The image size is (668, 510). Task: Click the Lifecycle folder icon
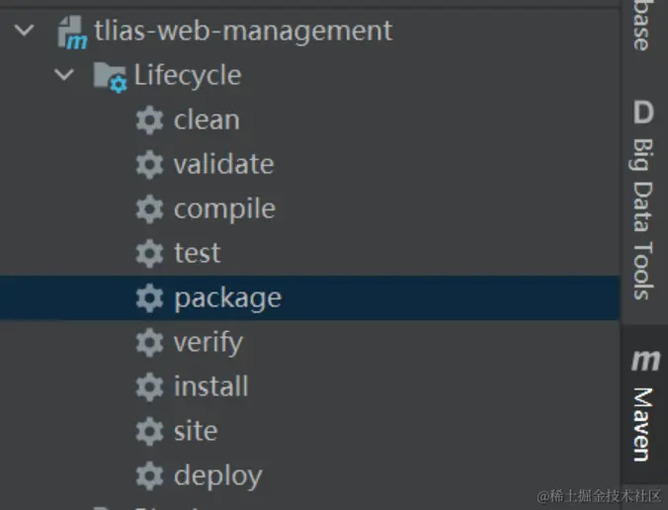coord(109,76)
